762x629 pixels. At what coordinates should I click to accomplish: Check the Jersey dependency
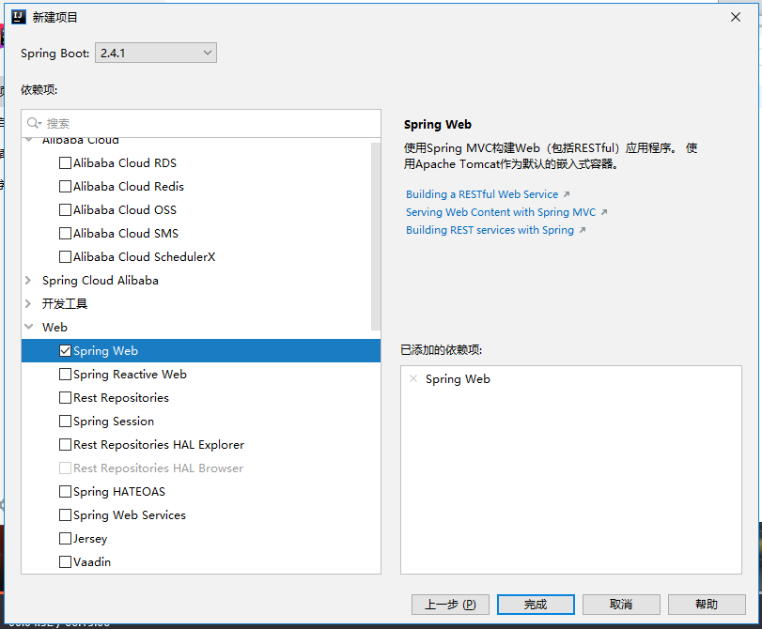pos(65,538)
